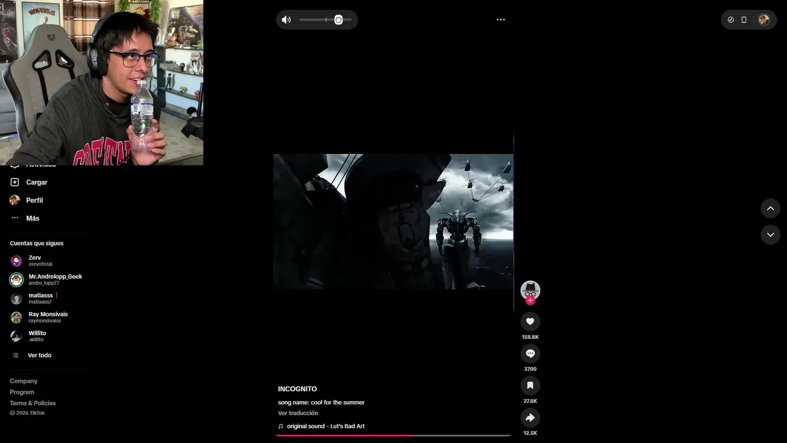This screenshot has width=787, height=443.
Task: Expand the Terms & Policies footer section
Action: coord(33,403)
